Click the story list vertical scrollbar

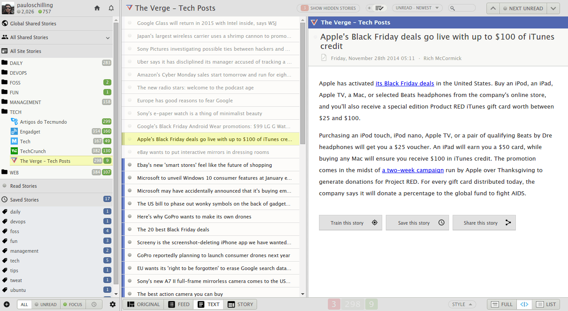tap(303, 89)
